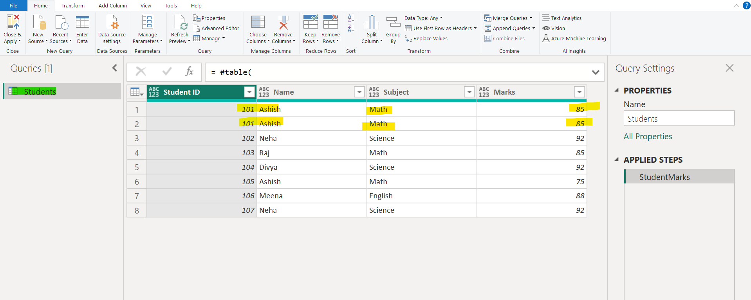
Task: Sort ascending with the A-Z icon
Action: pos(351,18)
